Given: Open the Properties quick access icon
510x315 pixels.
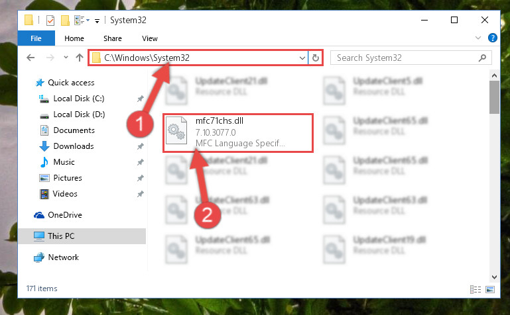Looking at the screenshot, I should coord(50,21).
